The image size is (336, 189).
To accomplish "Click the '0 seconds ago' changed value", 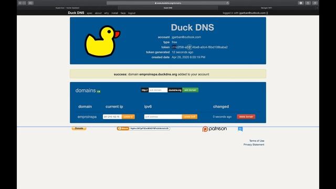I will pyautogui.click(x=222, y=117).
